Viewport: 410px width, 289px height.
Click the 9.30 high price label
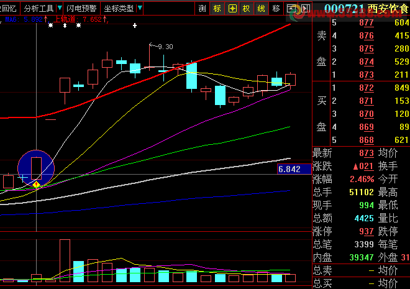pos(165,47)
